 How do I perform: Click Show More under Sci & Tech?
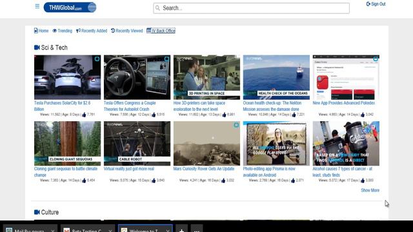(370, 190)
